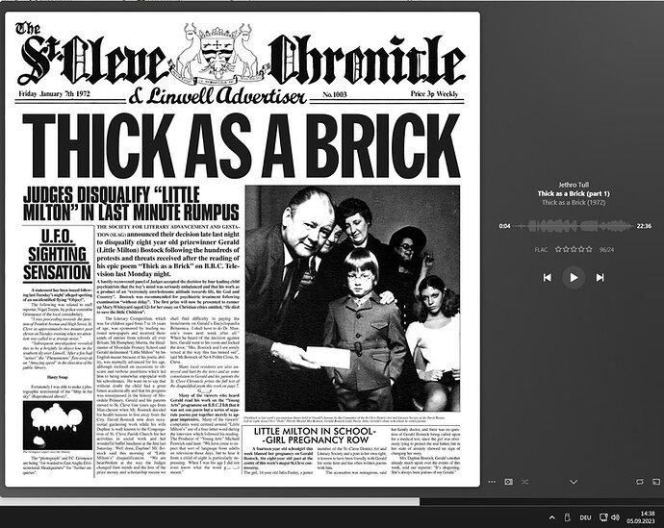Click the USB safely remove tray icon
The image size is (664, 528).
[568, 517]
